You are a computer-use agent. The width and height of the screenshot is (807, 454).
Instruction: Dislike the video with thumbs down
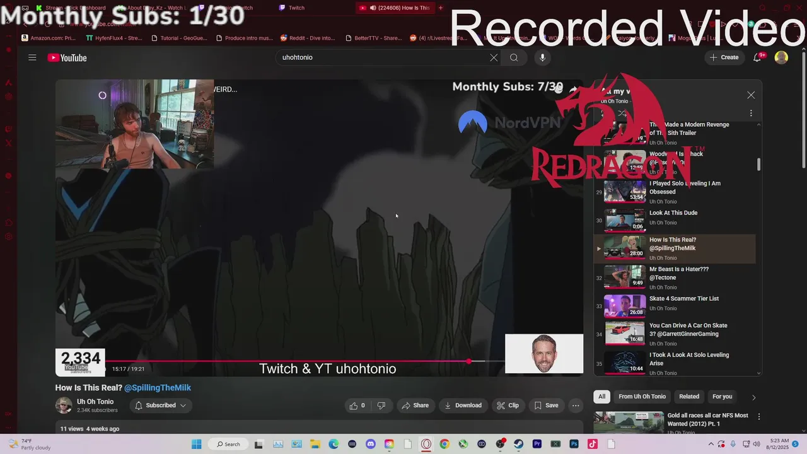pyautogui.click(x=381, y=405)
